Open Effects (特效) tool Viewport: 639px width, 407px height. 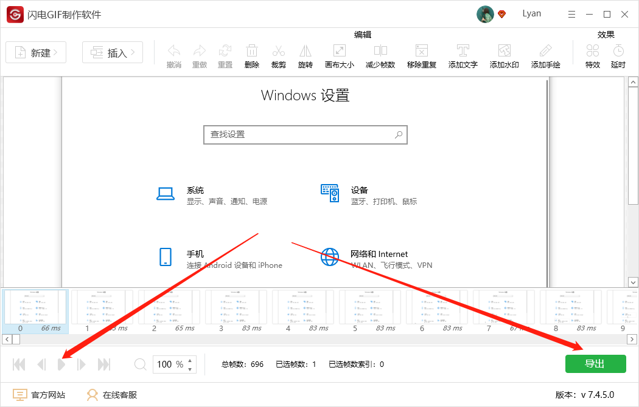click(593, 56)
